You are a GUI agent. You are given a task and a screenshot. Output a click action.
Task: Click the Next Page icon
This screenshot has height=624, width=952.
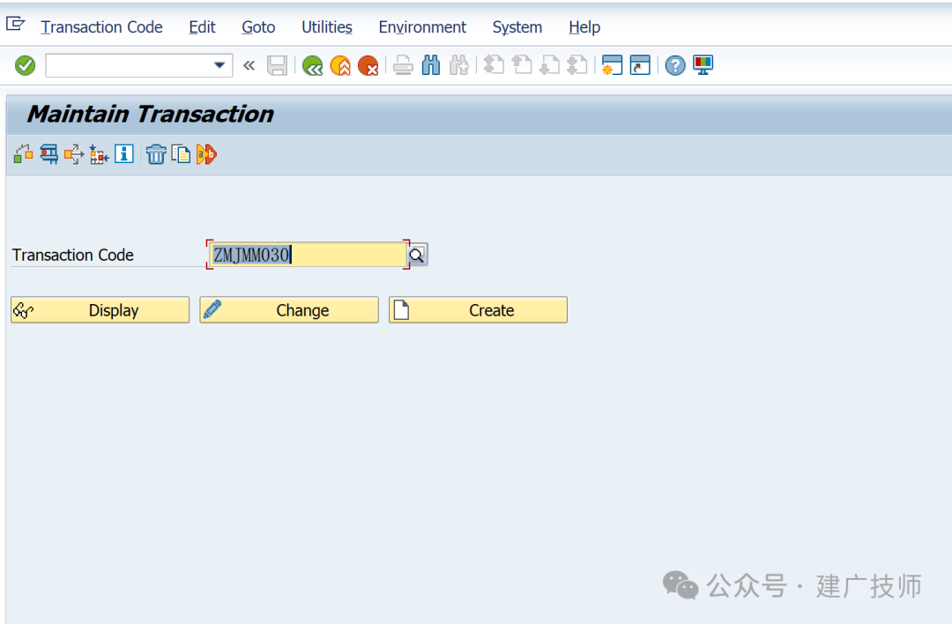click(549, 65)
